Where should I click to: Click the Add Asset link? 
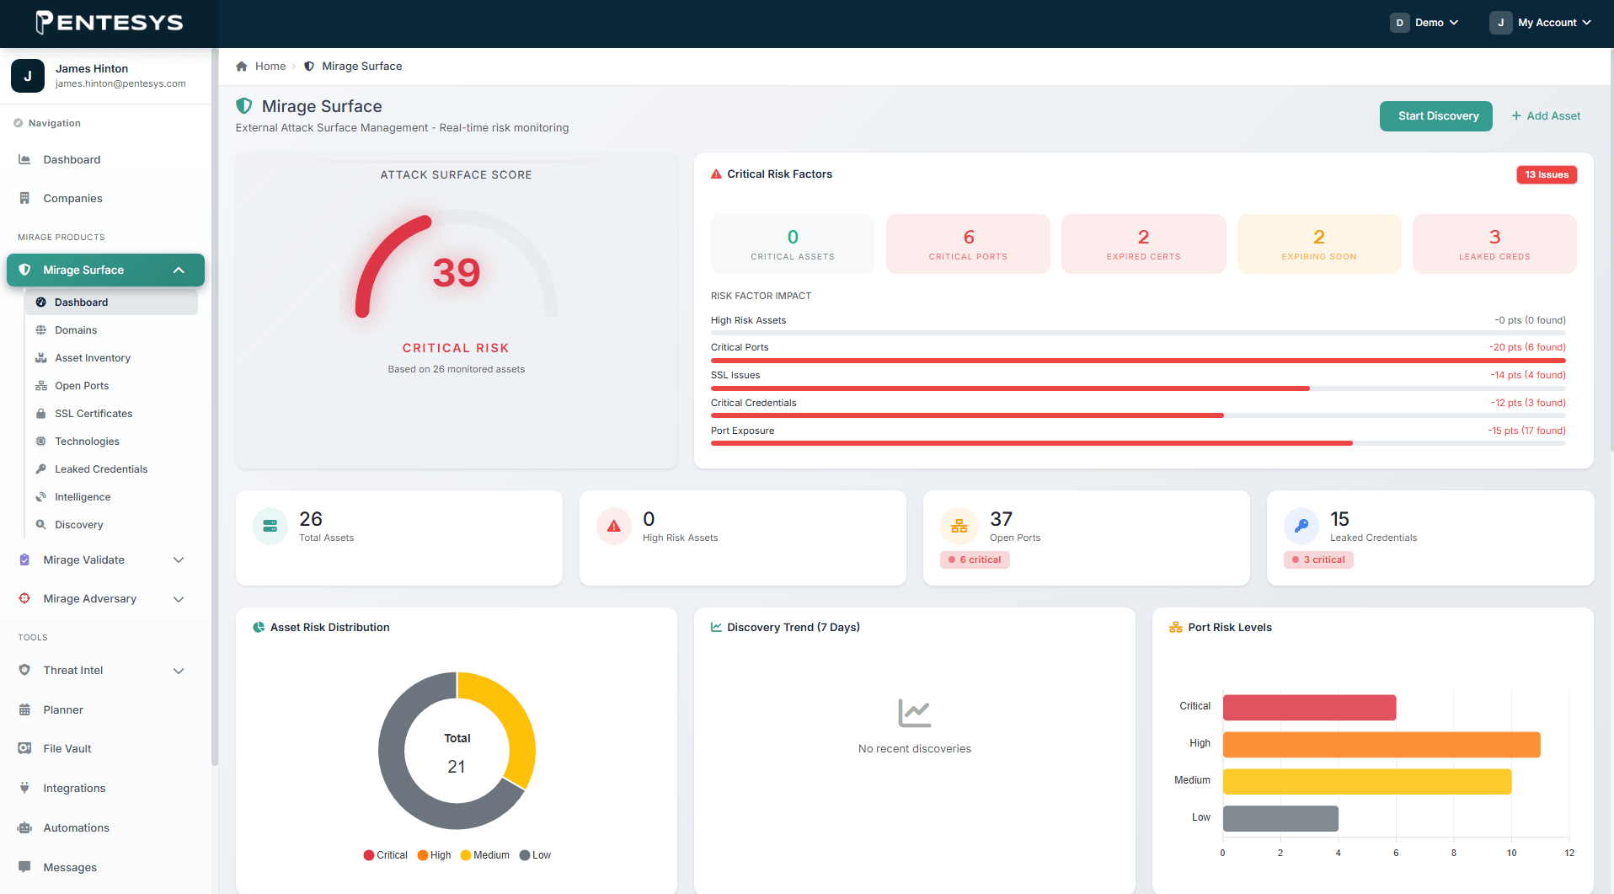[x=1546, y=116]
